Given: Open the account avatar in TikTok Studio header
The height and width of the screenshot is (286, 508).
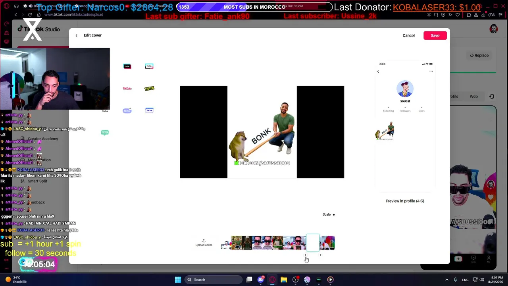Looking at the screenshot, I should (x=494, y=29).
